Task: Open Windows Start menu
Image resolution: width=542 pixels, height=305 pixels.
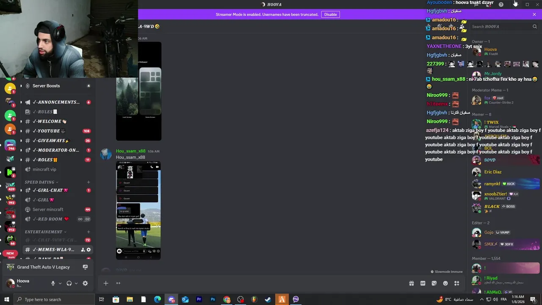Action: click(6, 299)
